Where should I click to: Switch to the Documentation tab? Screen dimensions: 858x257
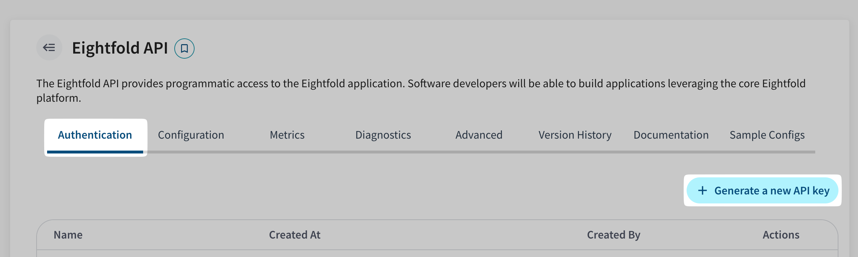(671, 135)
